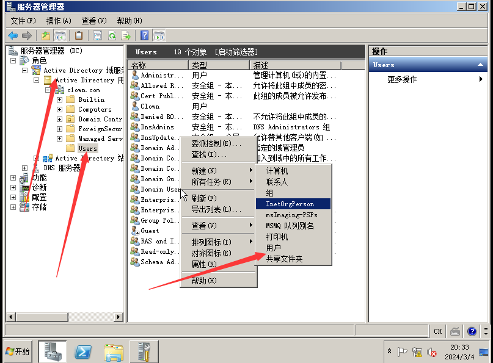The width and height of the screenshot is (493, 363).
Task: Click the back navigation arrow in the toolbar
Action: click(x=13, y=35)
